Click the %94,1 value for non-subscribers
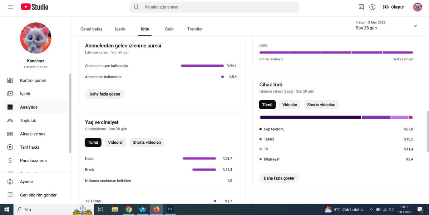The width and height of the screenshot is (429, 215). (232, 66)
